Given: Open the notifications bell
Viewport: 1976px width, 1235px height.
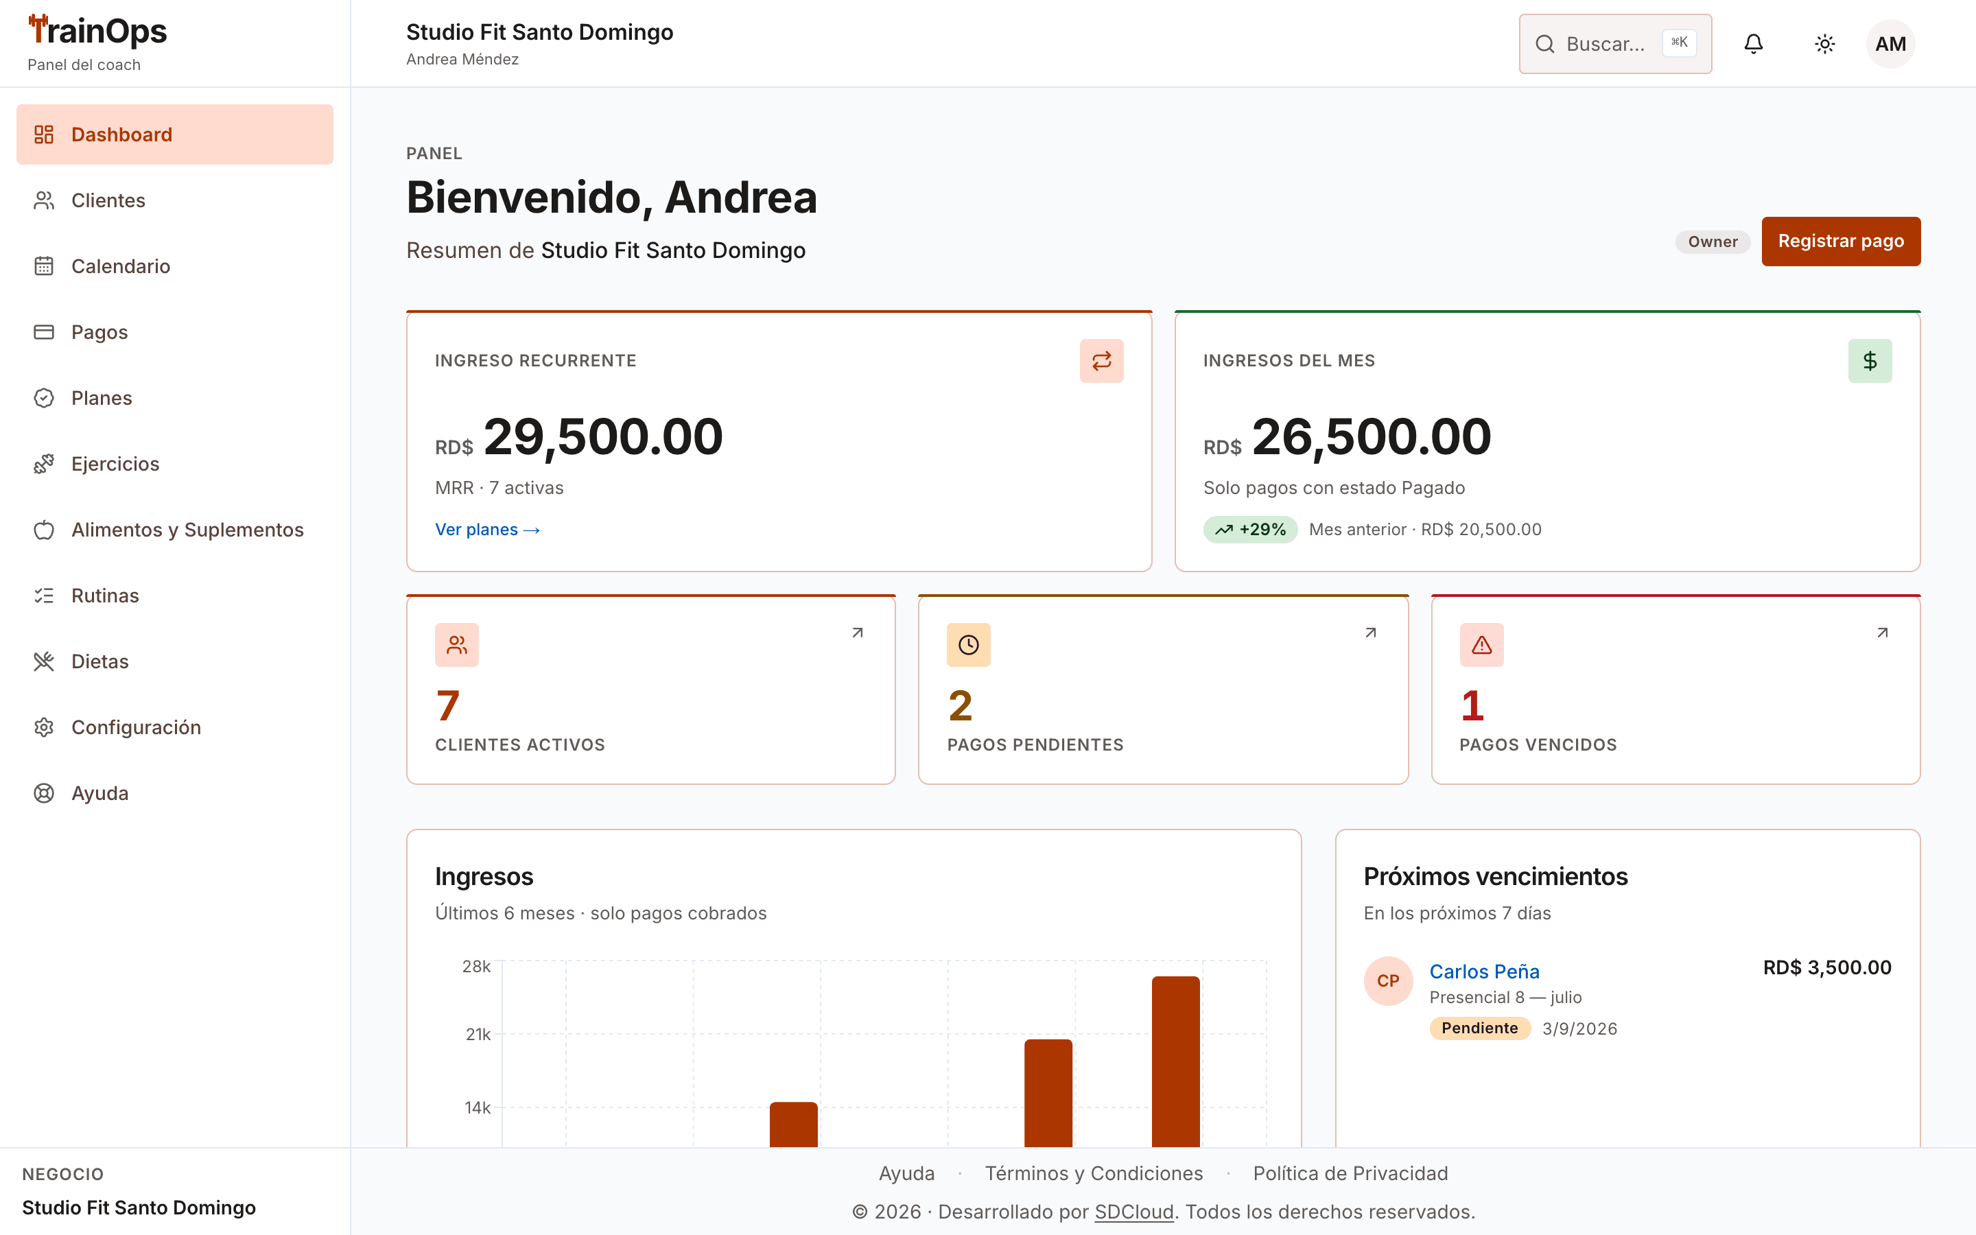Looking at the screenshot, I should tap(1753, 44).
